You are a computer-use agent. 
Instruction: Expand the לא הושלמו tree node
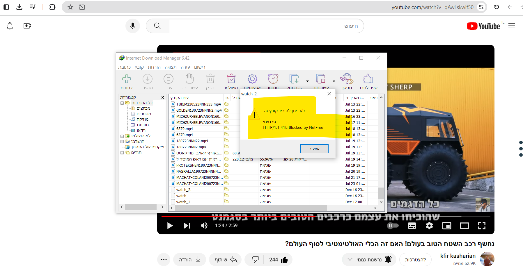click(x=122, y=136)
